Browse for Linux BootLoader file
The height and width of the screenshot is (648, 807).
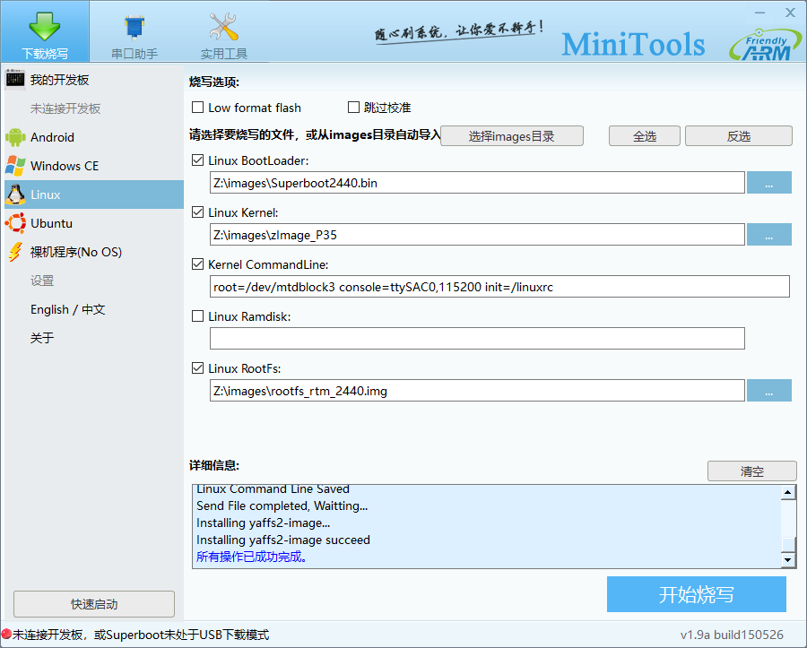click(769, 183)
